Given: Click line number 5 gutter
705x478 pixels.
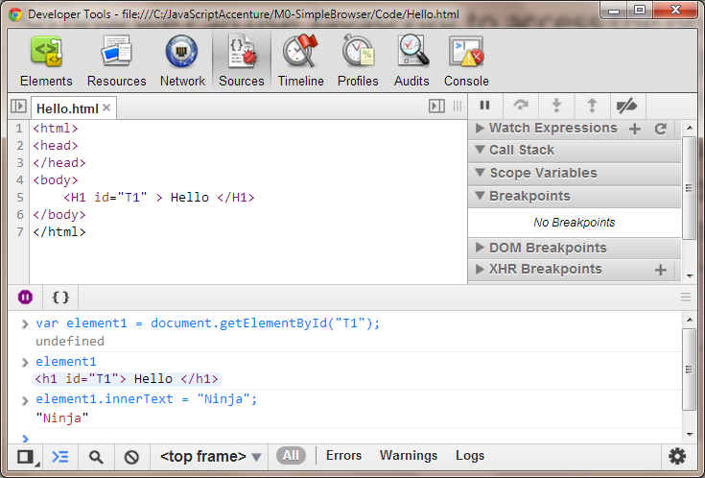Looking at the screenshot, I should click(19, 198).
